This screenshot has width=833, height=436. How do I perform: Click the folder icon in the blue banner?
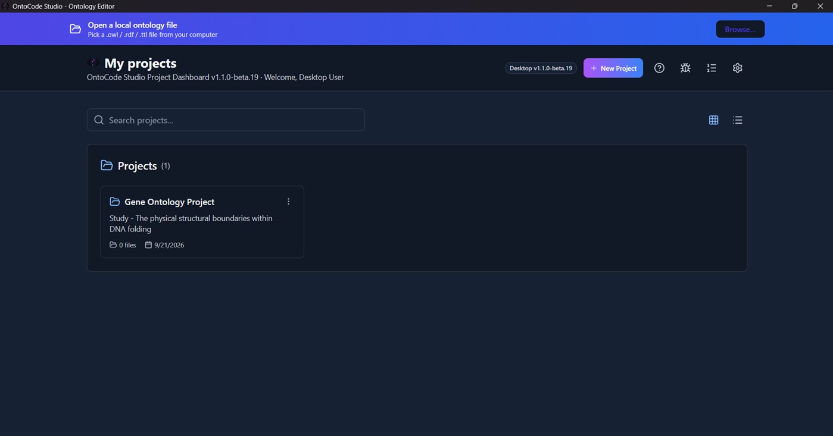[75, 29]
